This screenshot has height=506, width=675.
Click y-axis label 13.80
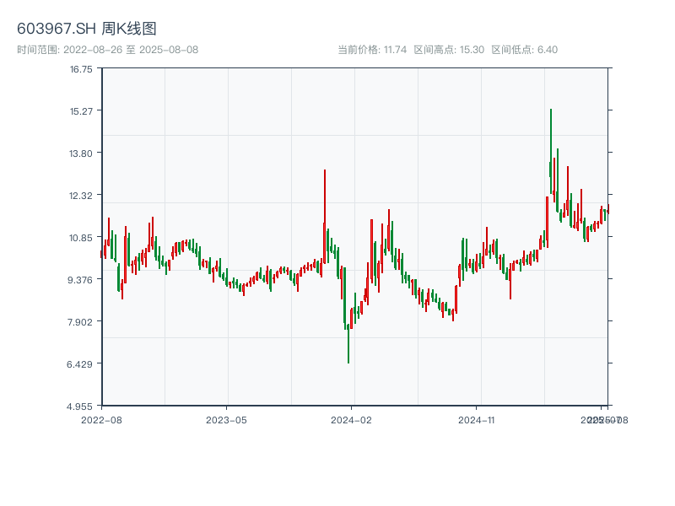[x=81, y=153]
